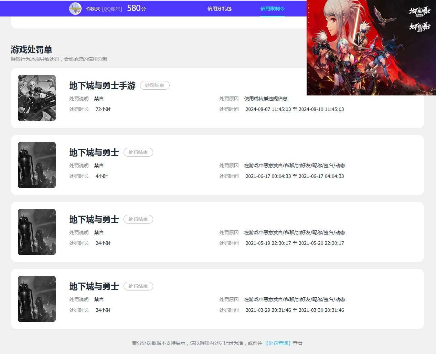Image resolution: width=436 pixels, height=354 pixels.
Task: Click the 游戏处罚单 section heading
Action: pos(31,49)
